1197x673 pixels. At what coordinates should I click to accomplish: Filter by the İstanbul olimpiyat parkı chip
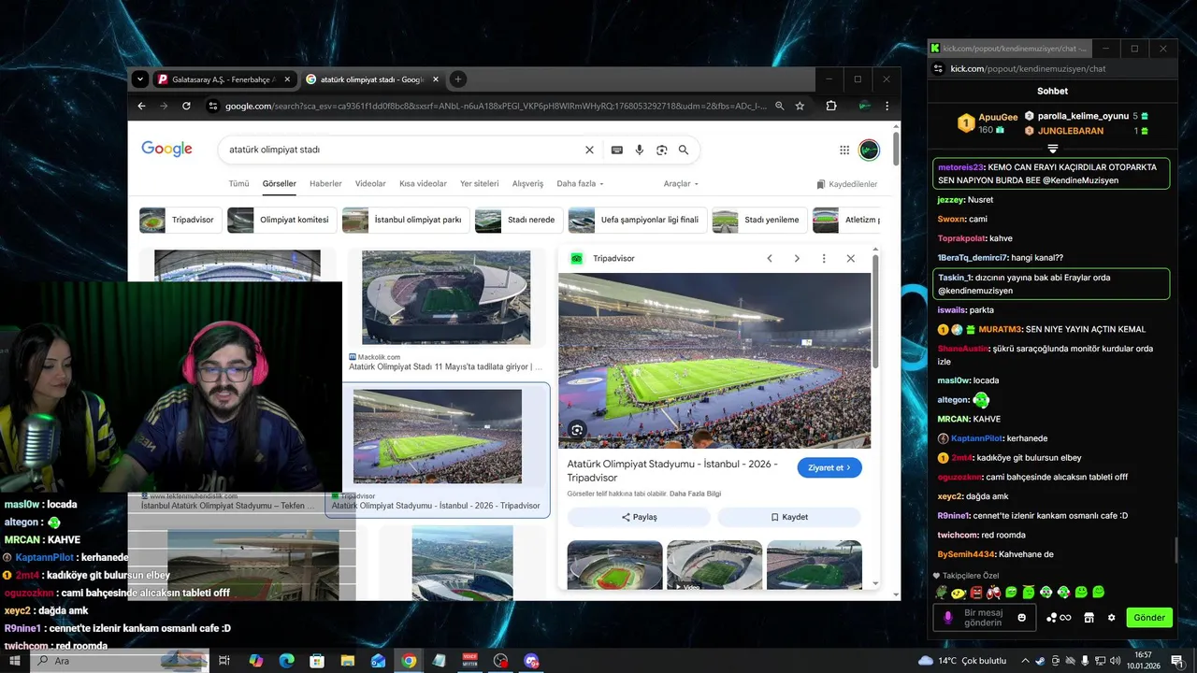(x=405, y=221)
